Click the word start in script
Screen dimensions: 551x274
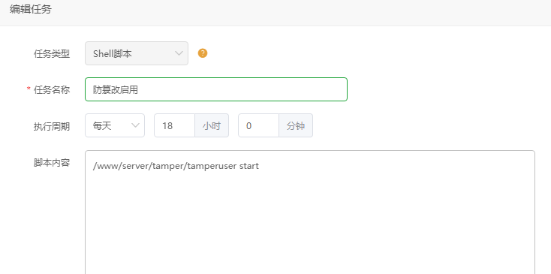pyautogui.click(x=248, y=166)
